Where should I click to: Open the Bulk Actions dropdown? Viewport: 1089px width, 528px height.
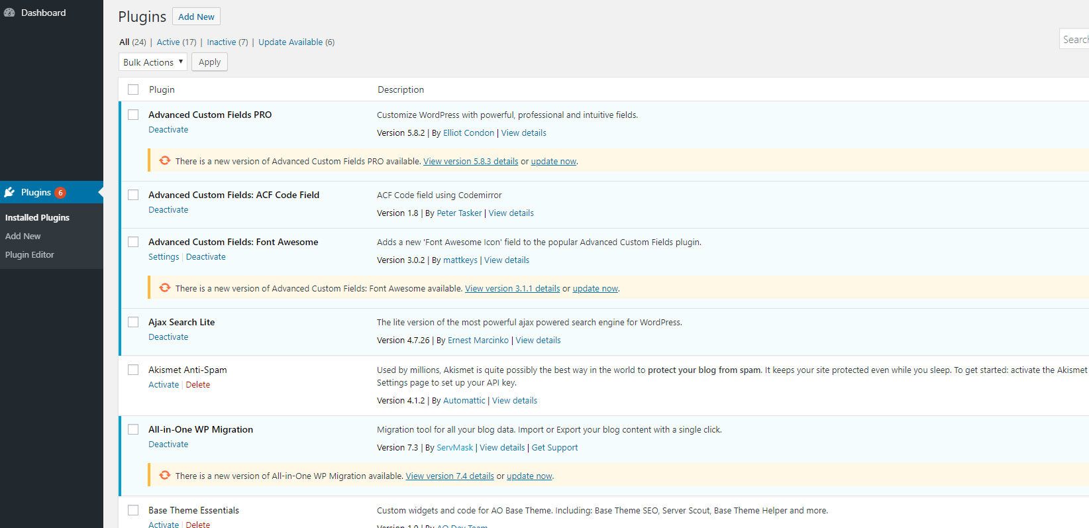click(153, 62)
